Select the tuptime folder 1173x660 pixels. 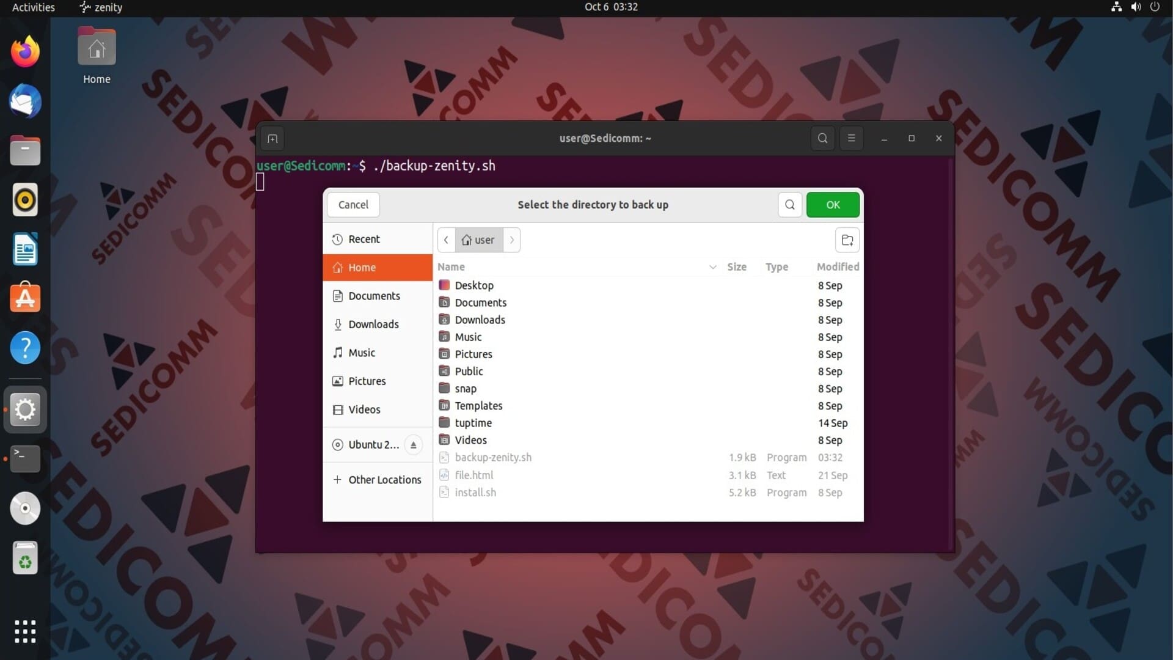coord(473,423)
